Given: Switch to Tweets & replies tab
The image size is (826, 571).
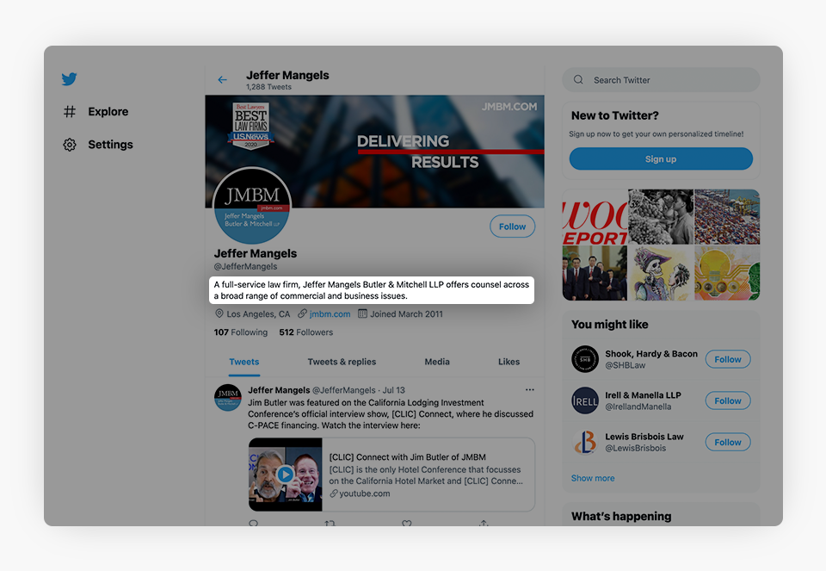Looking at the screenshot, I should [x=342, y=362].
